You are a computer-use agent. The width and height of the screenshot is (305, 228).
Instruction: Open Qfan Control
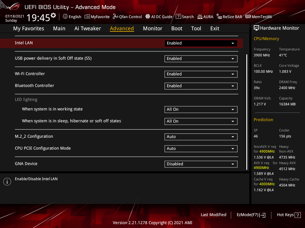[127, 17]
